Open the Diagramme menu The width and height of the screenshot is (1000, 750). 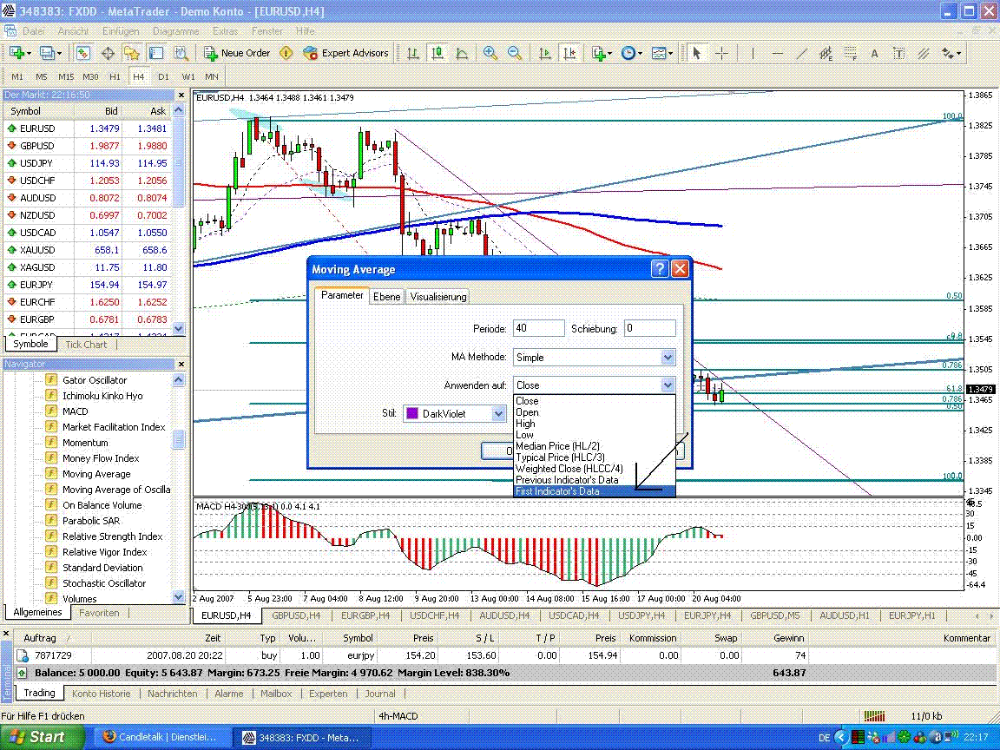[176, 30]
